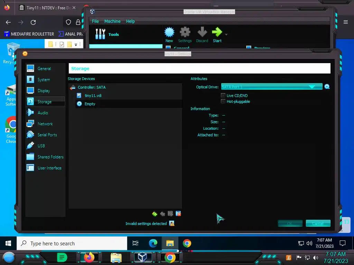Image resolution: width=354 pixels, height=265 pixels.
Task: Open the Network settings category
Action: coord(45,124)
